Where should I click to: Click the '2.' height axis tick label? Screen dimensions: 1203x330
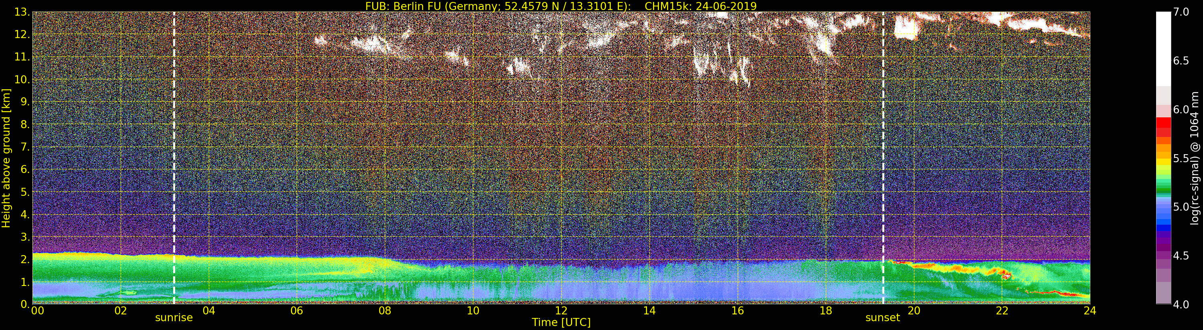(25, 259)
